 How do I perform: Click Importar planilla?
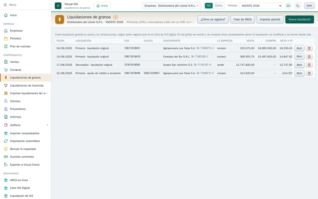[x=270, y=20]
